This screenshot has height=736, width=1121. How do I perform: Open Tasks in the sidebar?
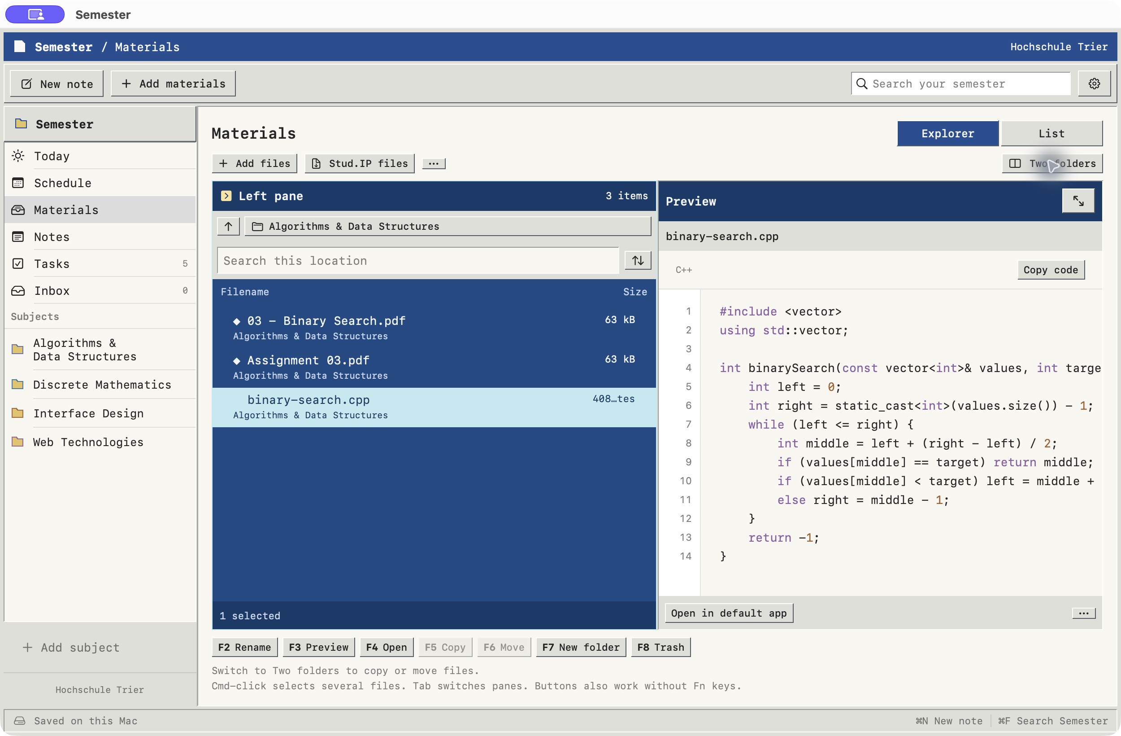(100, 263)
